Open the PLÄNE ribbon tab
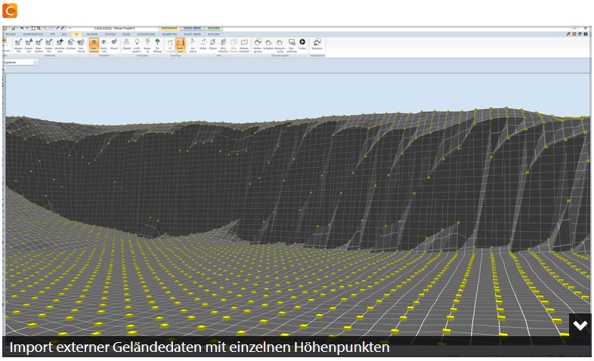This screenshot has height=361, width=594. click(x=126, y=34)
